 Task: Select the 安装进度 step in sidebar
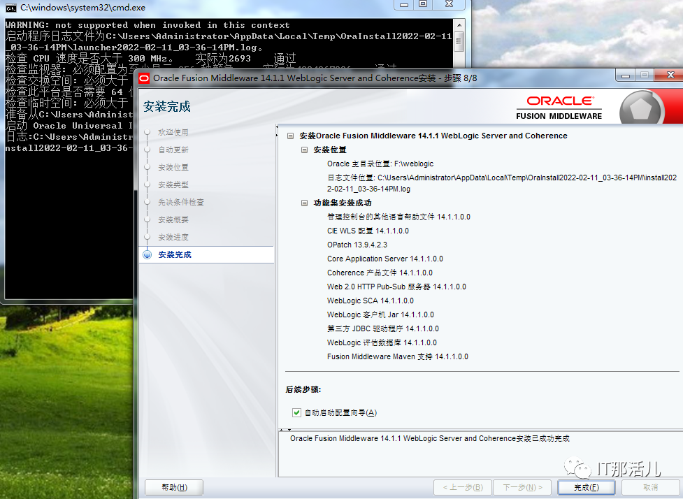(x=173, y=237)
